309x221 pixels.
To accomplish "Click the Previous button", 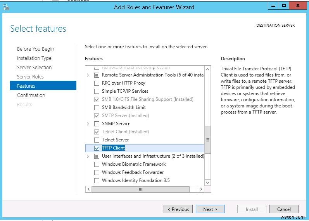I will (178, 209).
